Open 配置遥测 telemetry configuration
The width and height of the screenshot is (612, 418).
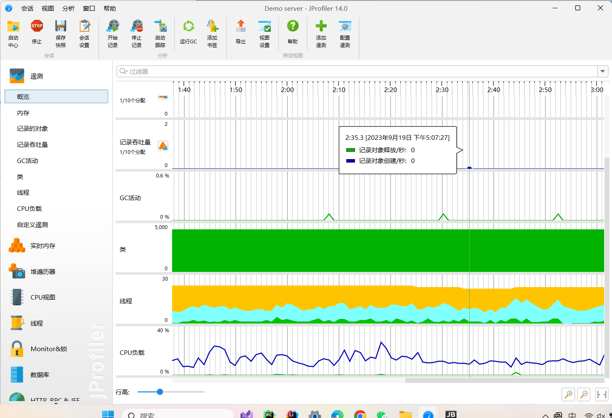pos(345,34)
